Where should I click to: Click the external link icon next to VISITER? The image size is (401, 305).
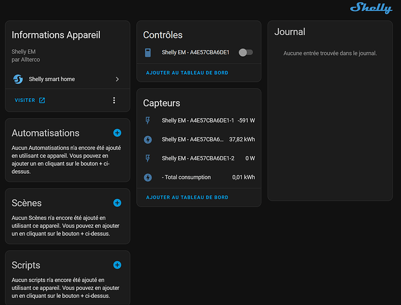42,100
